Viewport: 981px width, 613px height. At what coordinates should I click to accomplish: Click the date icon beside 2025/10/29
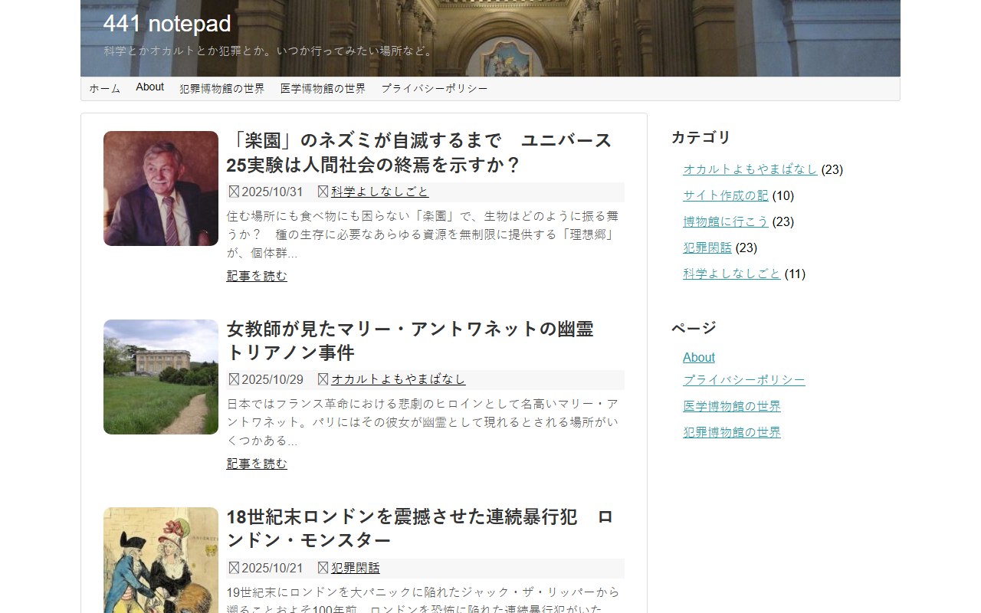[235, 379]
